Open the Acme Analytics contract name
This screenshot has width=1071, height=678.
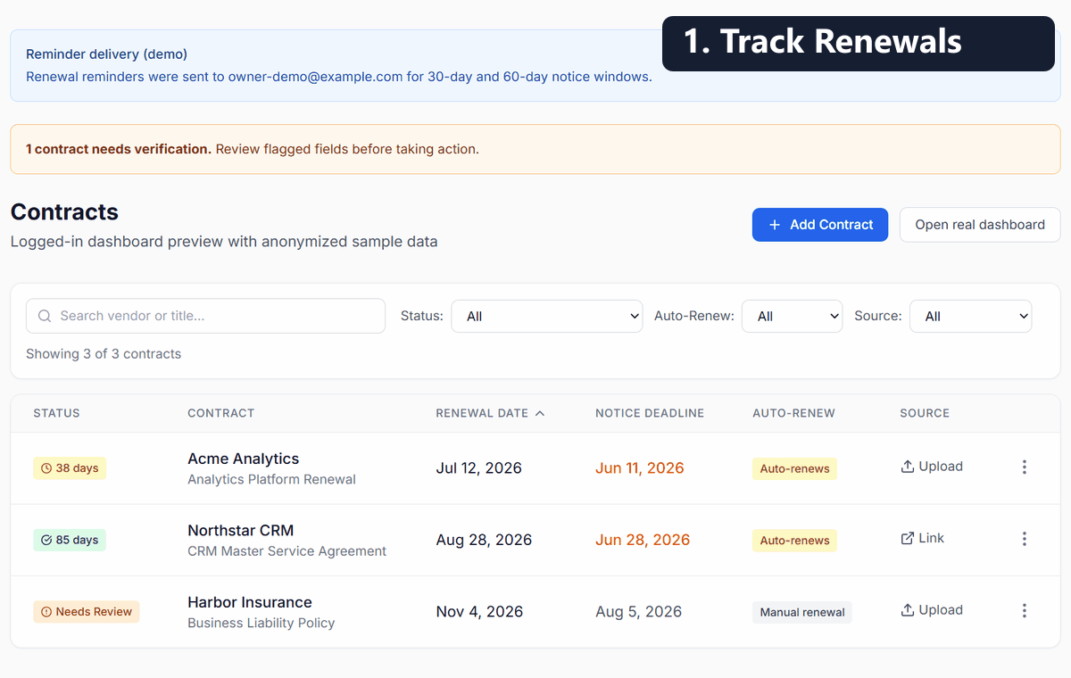tap(244, 459)
